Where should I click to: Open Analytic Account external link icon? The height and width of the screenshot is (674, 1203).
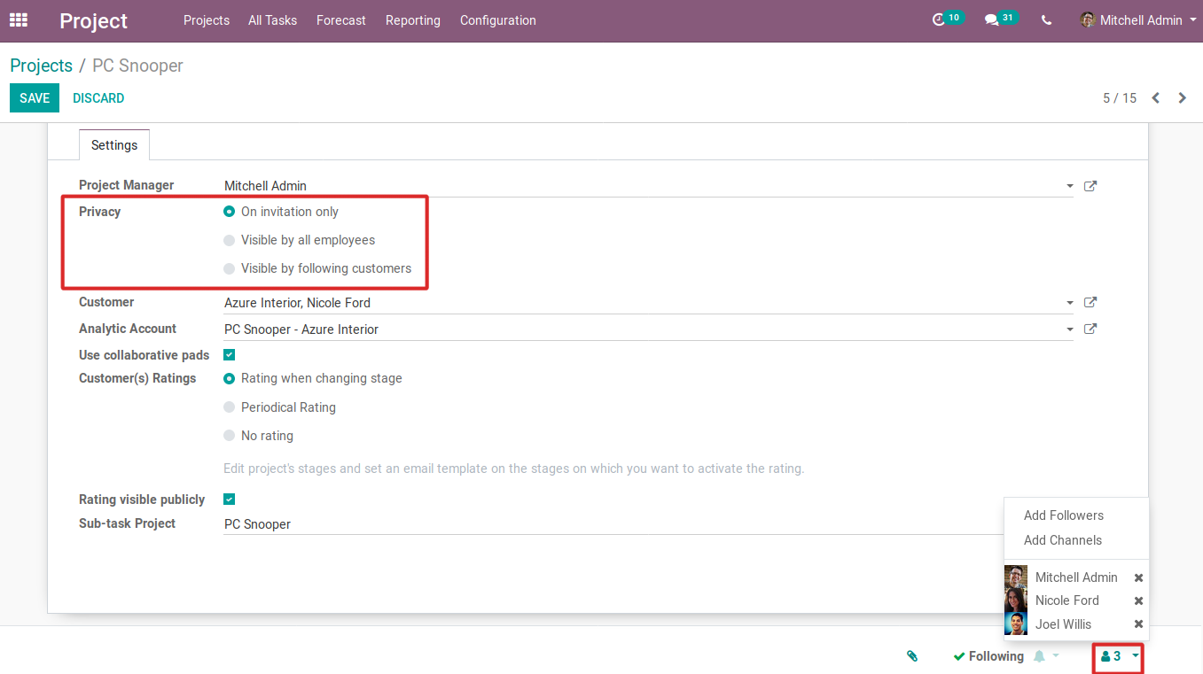(1090, 329)
